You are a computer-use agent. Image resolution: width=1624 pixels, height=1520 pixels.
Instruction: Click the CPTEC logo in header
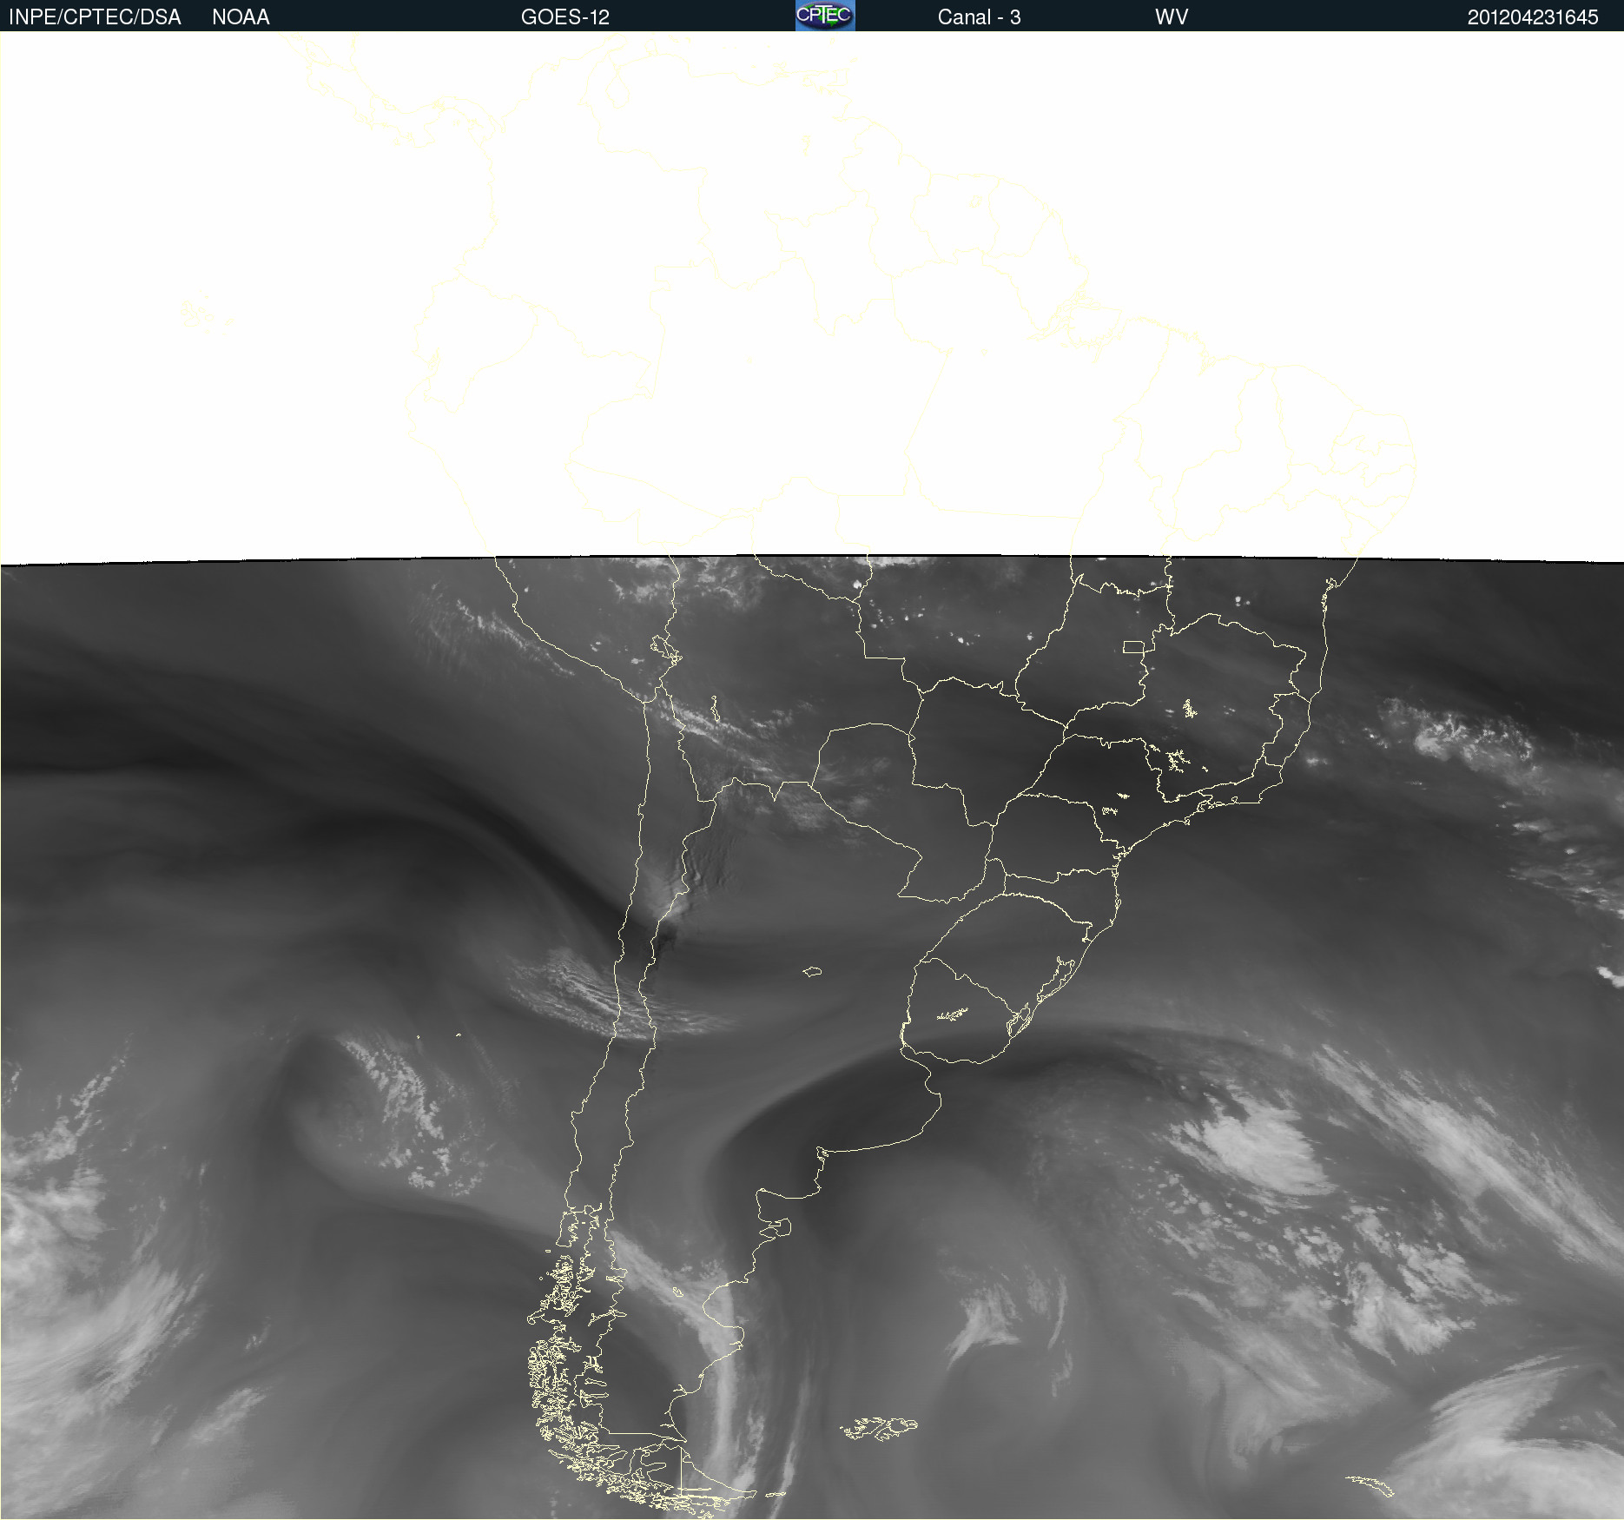click(x=824, y=16)
